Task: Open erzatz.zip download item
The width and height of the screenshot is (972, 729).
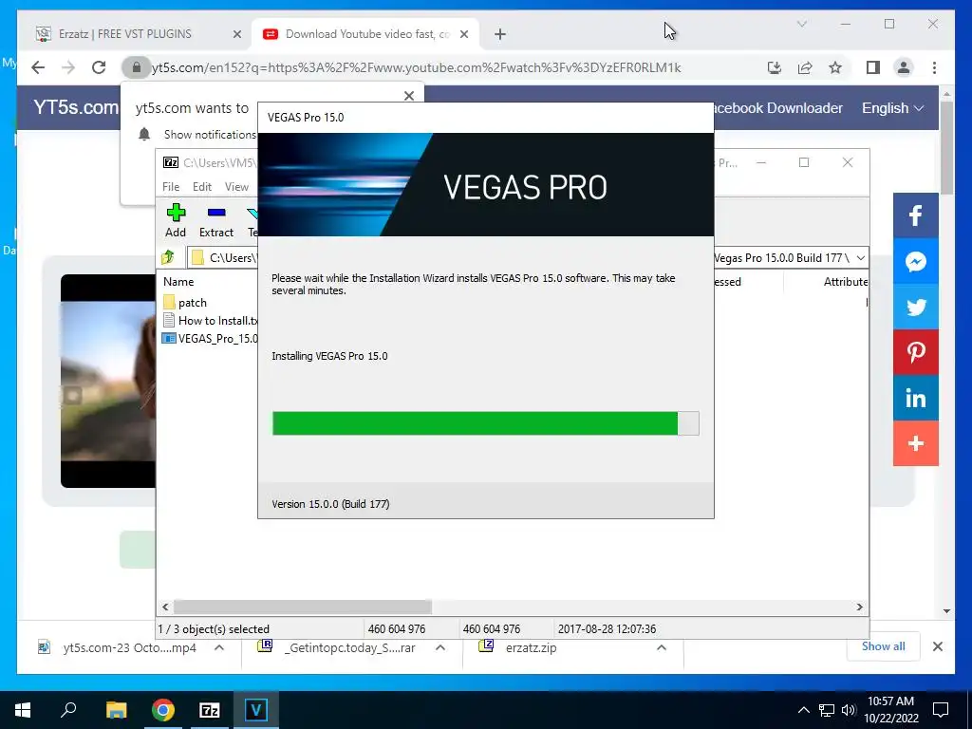Action: 532,647
